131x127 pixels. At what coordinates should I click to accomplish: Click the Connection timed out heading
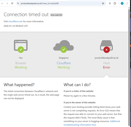pos(26,14)
